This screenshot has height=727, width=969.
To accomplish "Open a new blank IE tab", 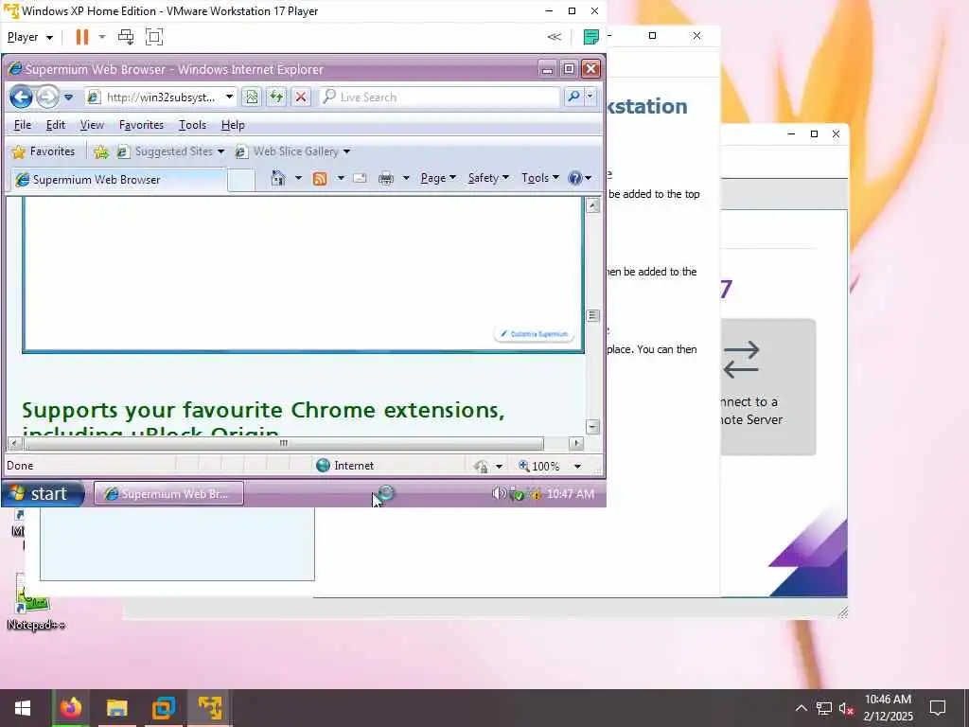I will point(241,180).
